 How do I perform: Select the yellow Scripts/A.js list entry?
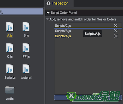[63, 36]
